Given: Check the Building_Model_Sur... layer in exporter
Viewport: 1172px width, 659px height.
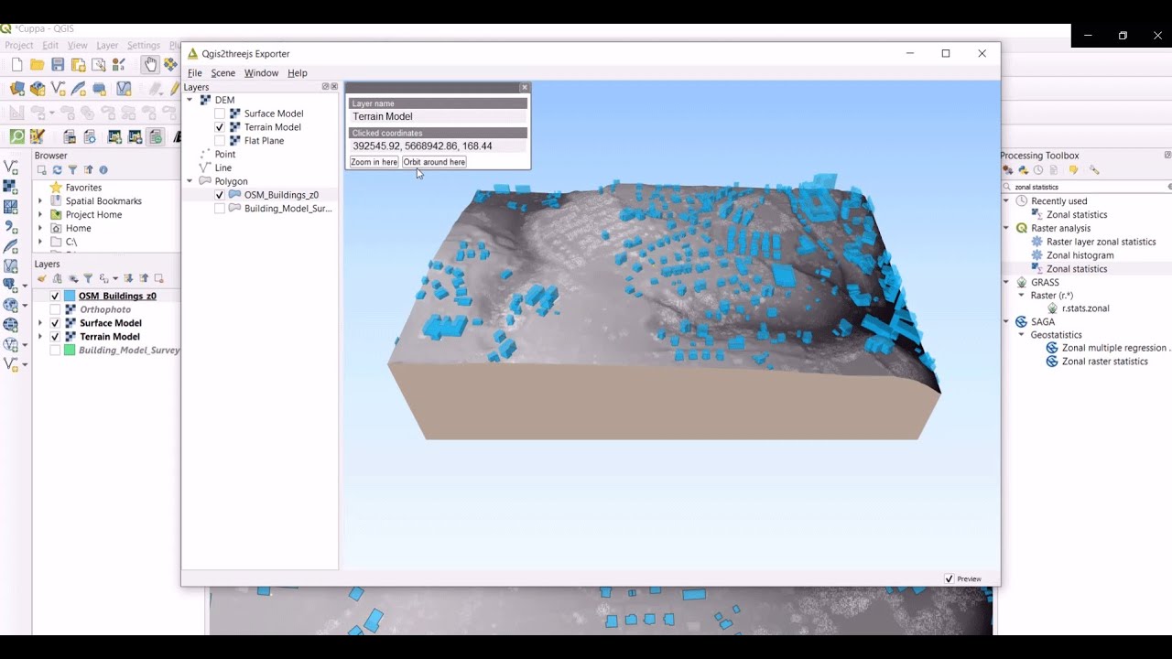Looking at the screenshot, I should tap(220, 209).
